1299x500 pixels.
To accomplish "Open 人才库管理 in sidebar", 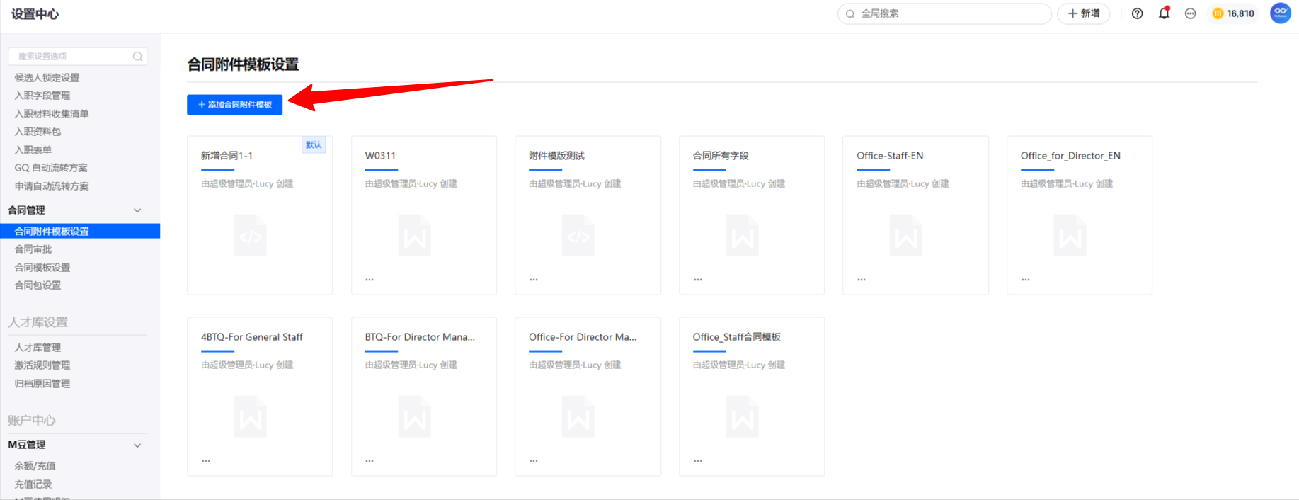I will click(38, 348).
